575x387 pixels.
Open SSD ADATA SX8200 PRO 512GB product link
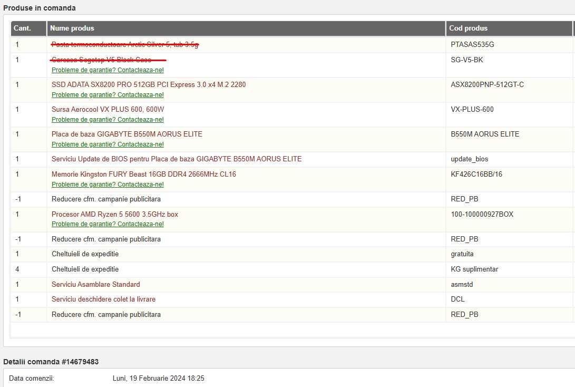tap(149, 84)
